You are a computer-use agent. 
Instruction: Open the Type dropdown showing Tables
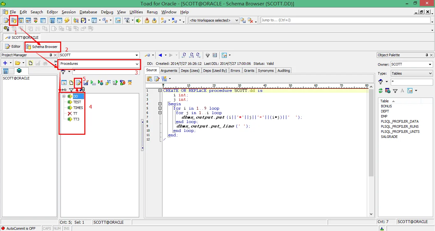click(x=430, y=73)
